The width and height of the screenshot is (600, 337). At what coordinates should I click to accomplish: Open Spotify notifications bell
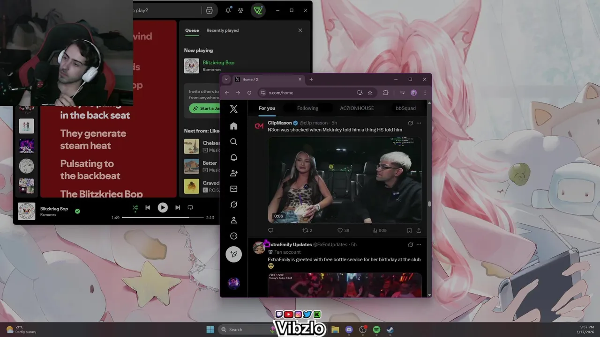coord(228,10)
